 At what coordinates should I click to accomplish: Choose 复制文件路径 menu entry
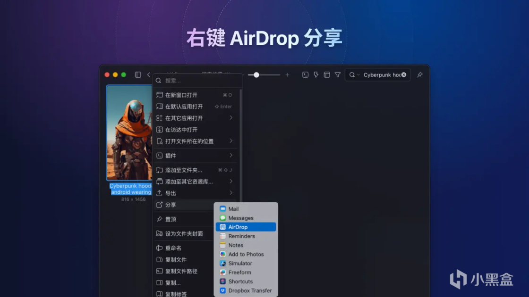pos(184,271)
